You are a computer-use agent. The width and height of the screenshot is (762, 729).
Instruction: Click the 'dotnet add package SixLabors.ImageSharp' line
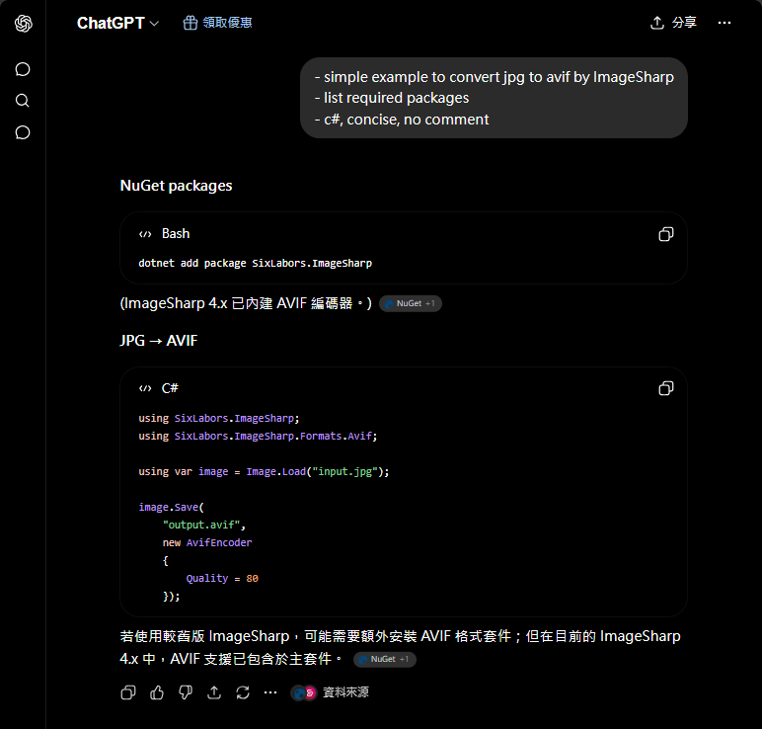click(255, 263)
